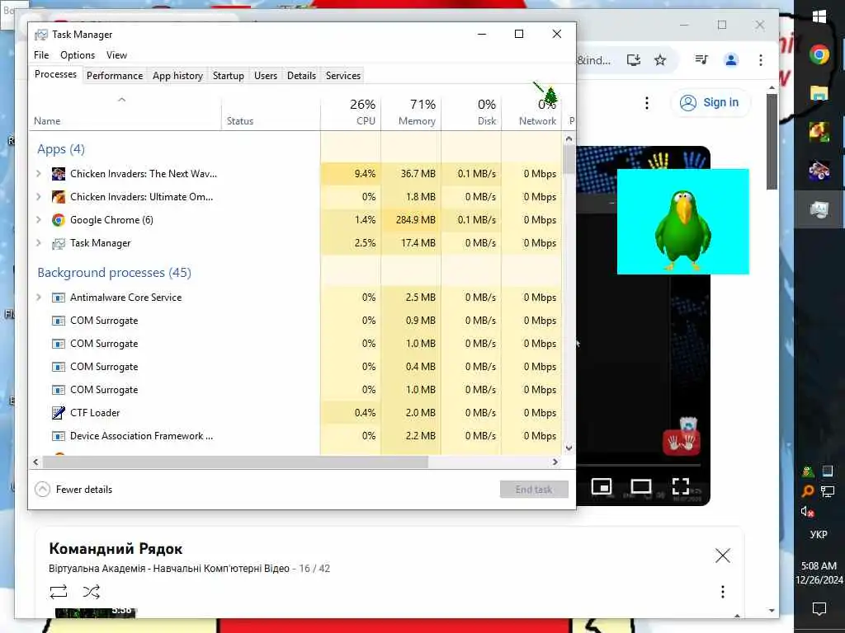Toggle the YouTube miniplayer
The image size is (845, 633).
pyautogui.click(x=602, y=486)
